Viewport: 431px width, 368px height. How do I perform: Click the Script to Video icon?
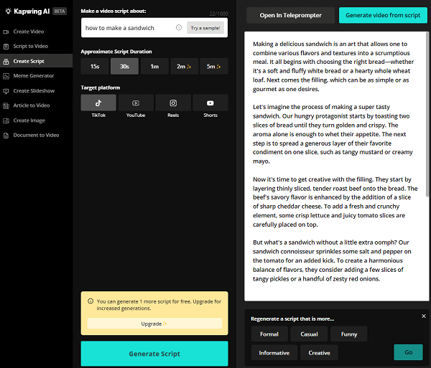tap(6, 47)
